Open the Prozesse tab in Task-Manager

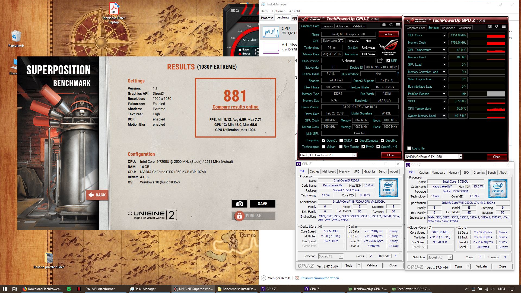[267, 18]
